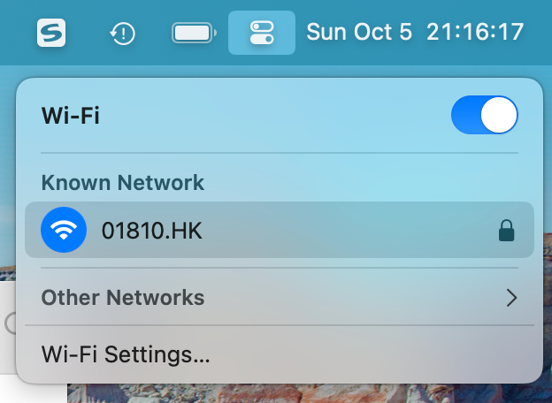
Task: Click the clock showing 21:16:17
Action: 475,32
